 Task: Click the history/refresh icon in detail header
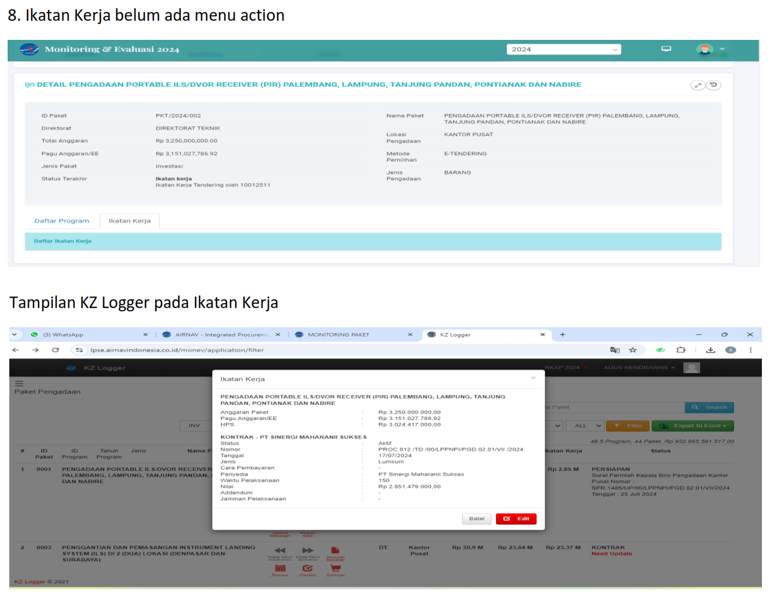pos(713,85)
